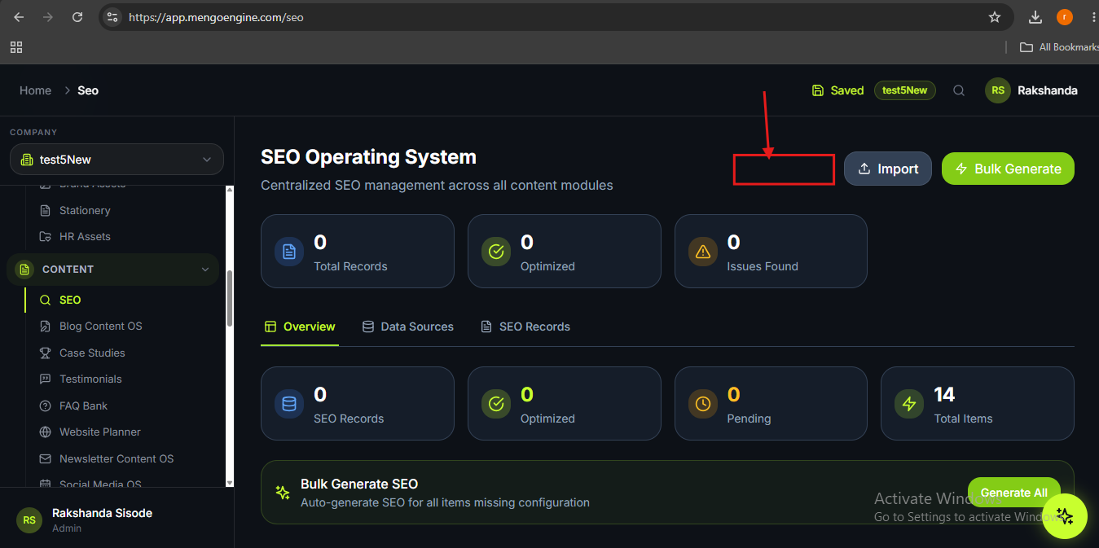The image size is (1099, 548).
Task: Open Newsletter Content OS in sidebar
Action: (115, 458)
